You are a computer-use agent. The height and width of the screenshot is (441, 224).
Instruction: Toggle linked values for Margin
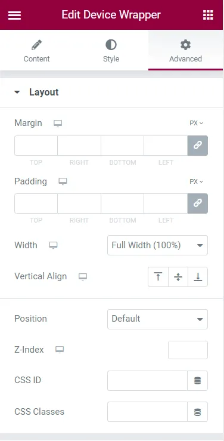(x=198, y=146)
